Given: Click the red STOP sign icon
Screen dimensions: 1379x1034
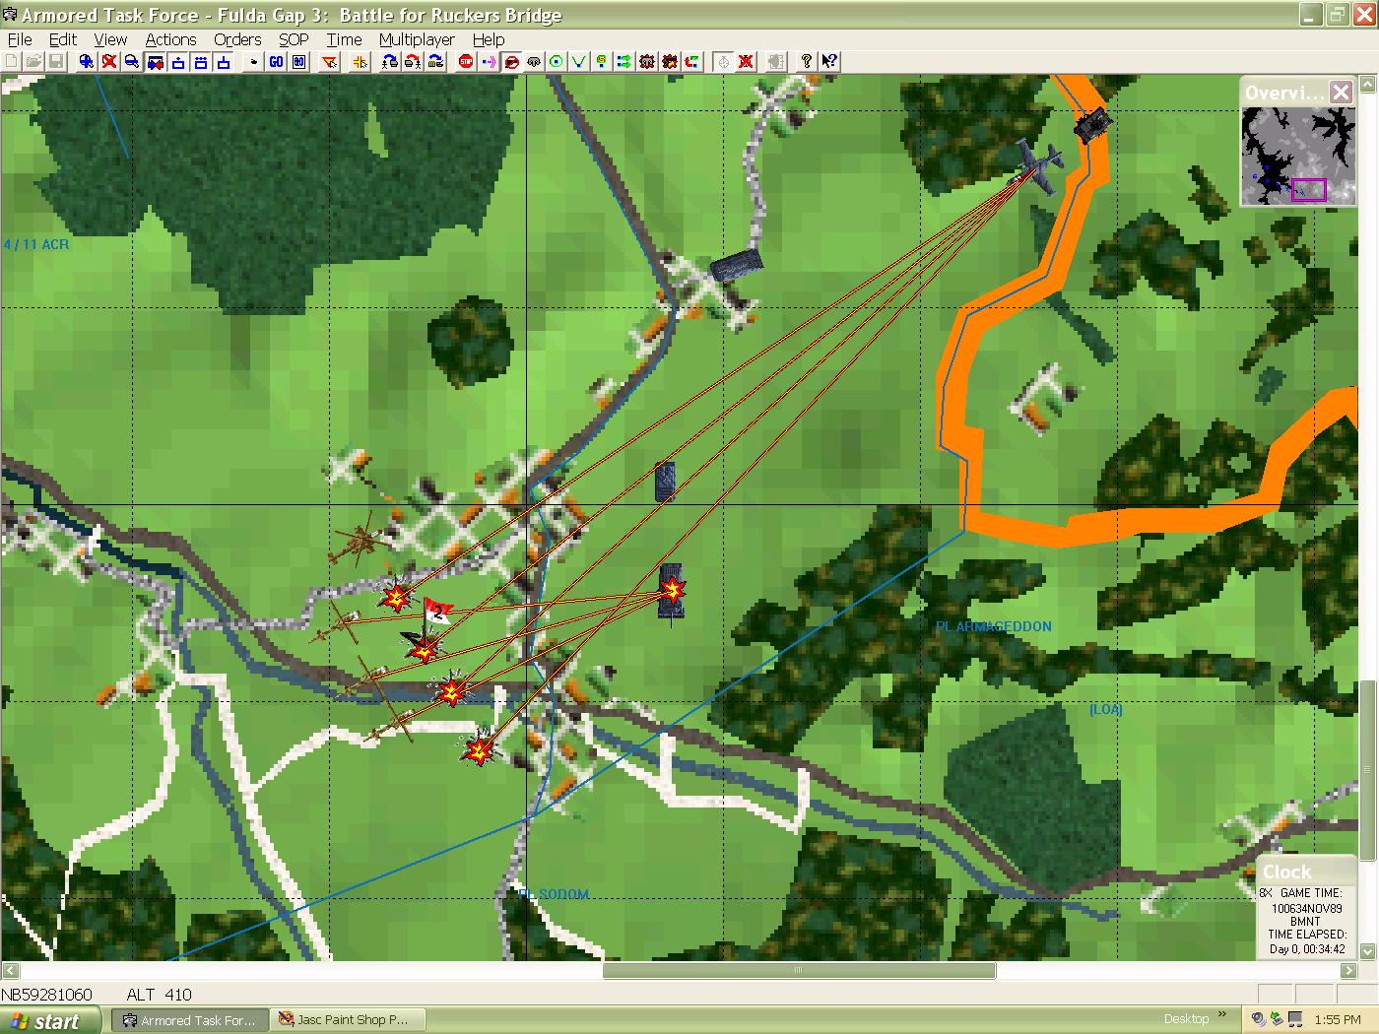Looking at the screenshot, I should [x=466, y=62].
